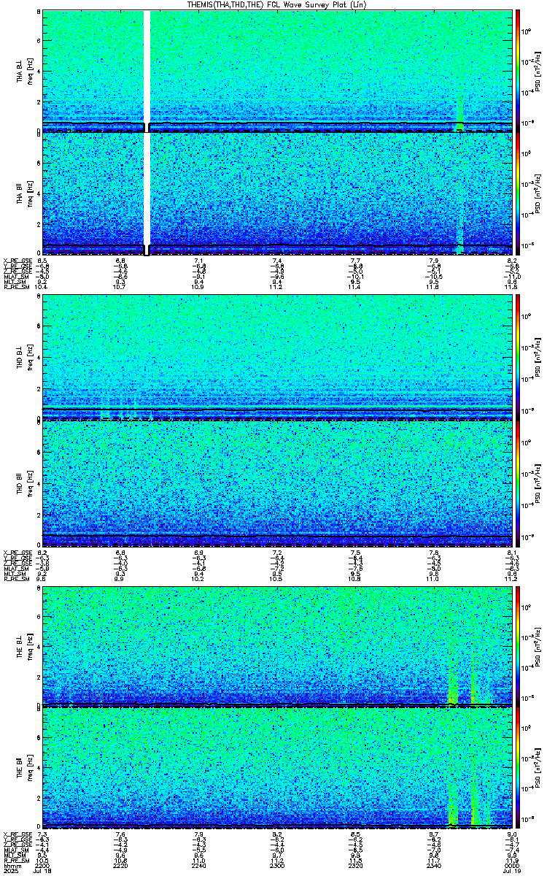Viewport: 547px width, 876px height.
Task: Click the R_RE_SM value 10.4 under THA
Action: [42, 288]
